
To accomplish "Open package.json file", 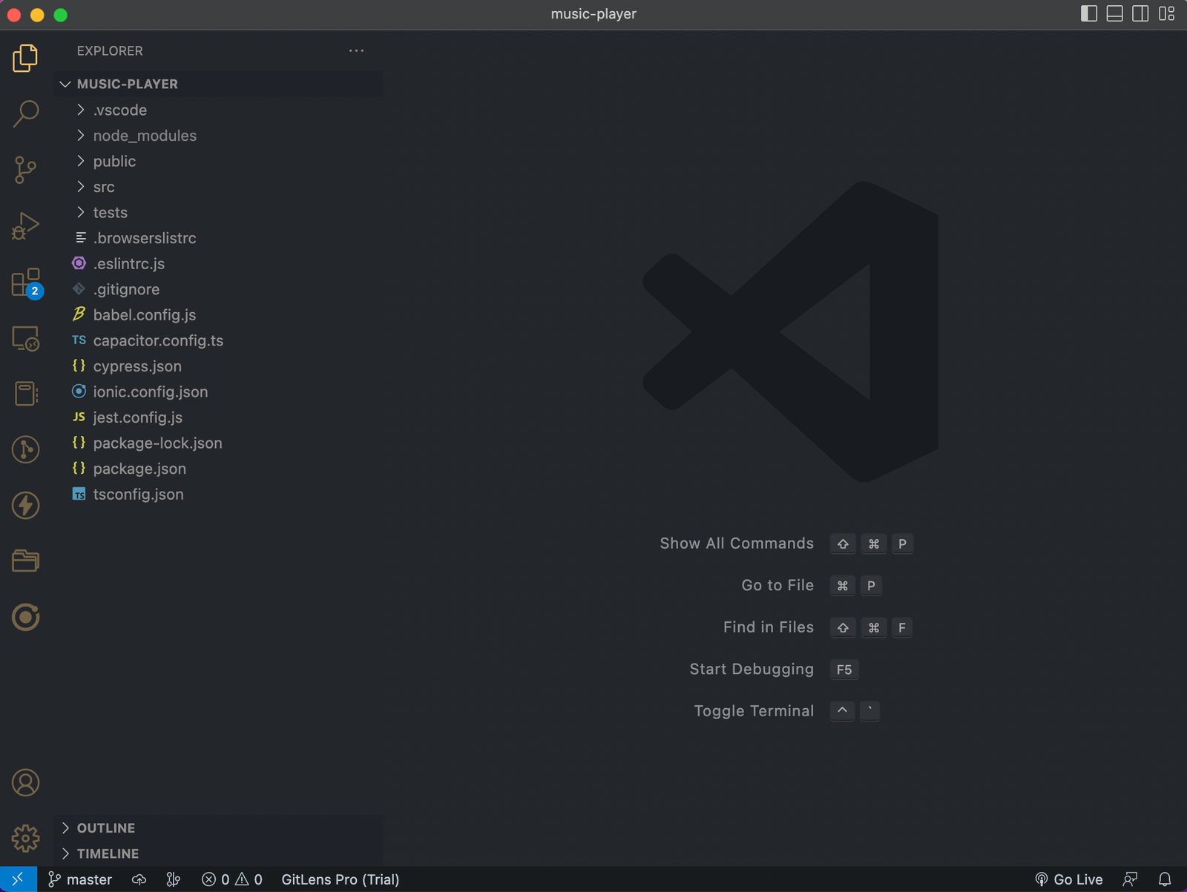I will [x=218, y=469].
